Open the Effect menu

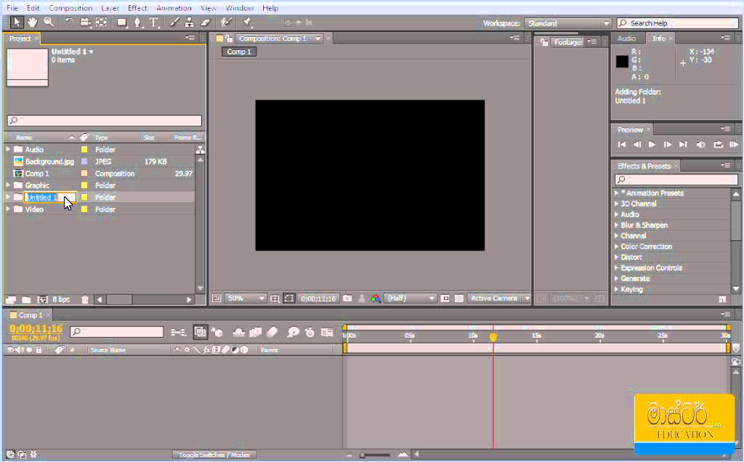(x=137, y=8)
